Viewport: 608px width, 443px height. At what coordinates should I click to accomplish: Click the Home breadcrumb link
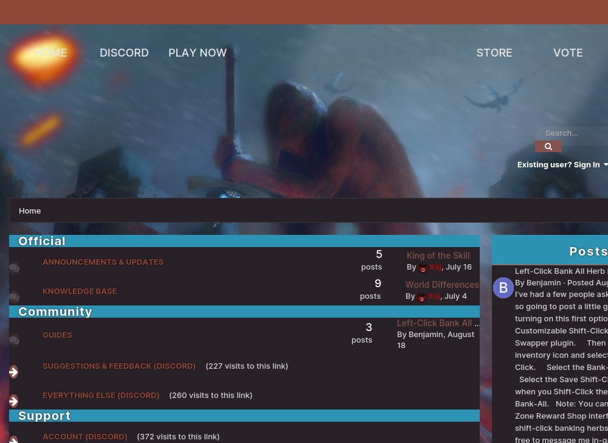(30, 211)
